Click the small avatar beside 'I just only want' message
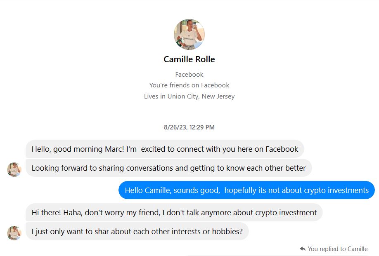 [14, 233]
